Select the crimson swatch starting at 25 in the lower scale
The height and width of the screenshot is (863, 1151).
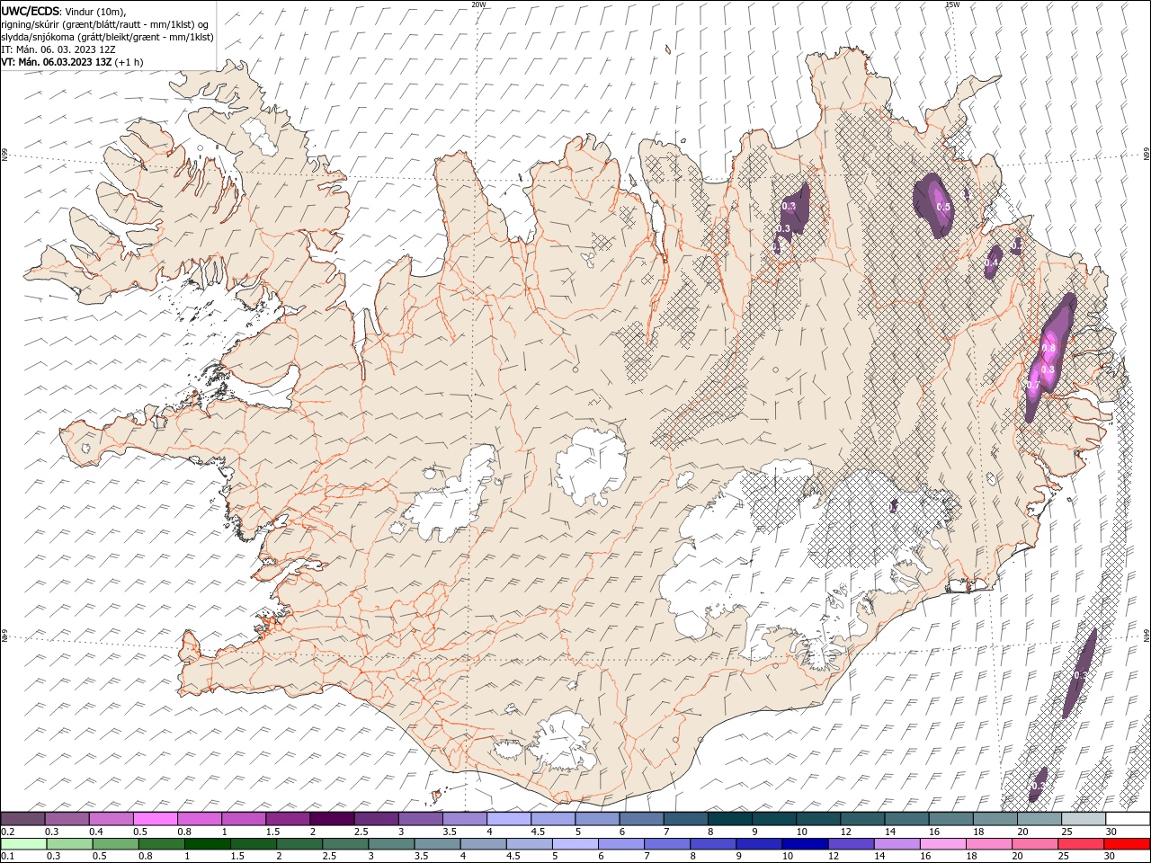point(1081,844)
